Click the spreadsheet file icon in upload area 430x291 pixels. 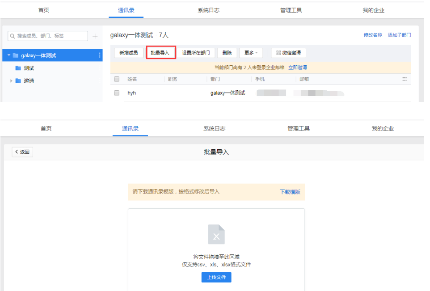pyautogui.click(x=216, y=235)
